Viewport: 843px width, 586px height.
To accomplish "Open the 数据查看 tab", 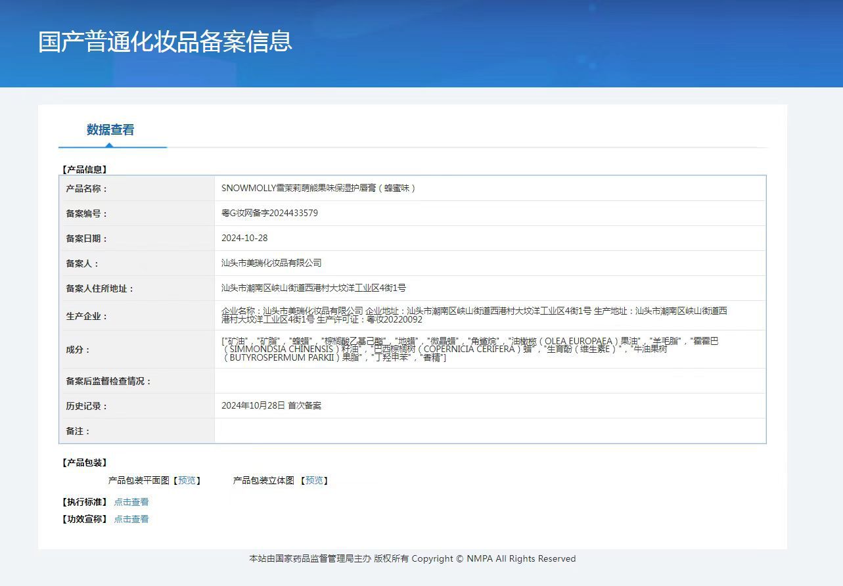I will [110, 130].
